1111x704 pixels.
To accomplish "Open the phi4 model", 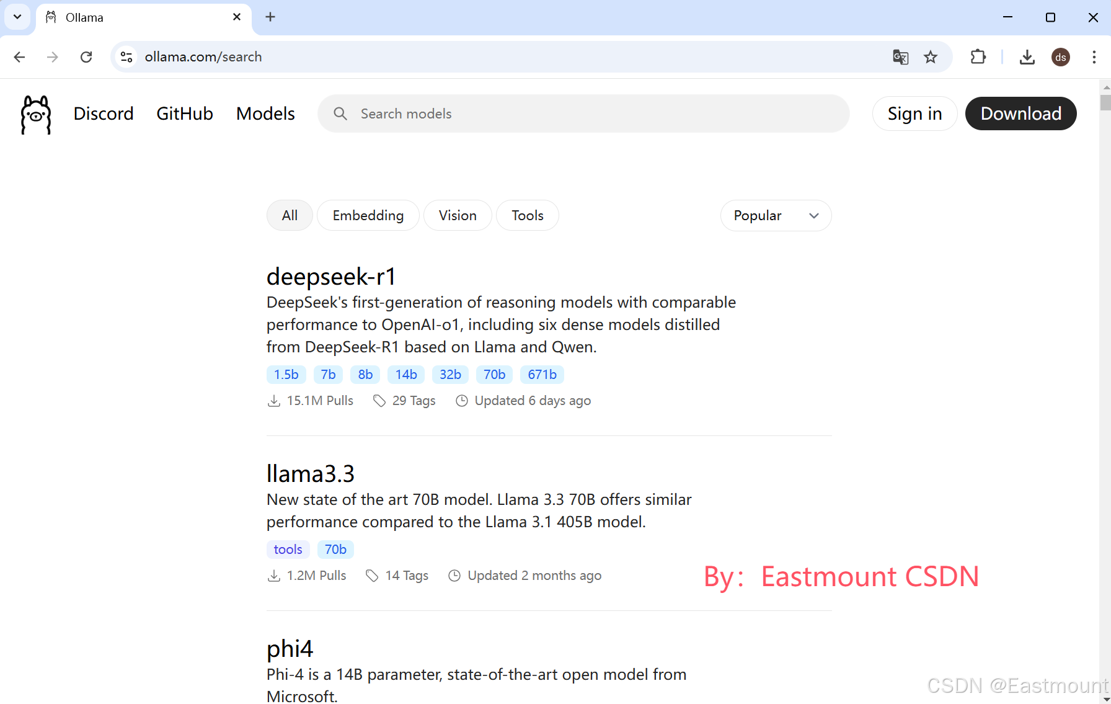I will click(290, 649).
